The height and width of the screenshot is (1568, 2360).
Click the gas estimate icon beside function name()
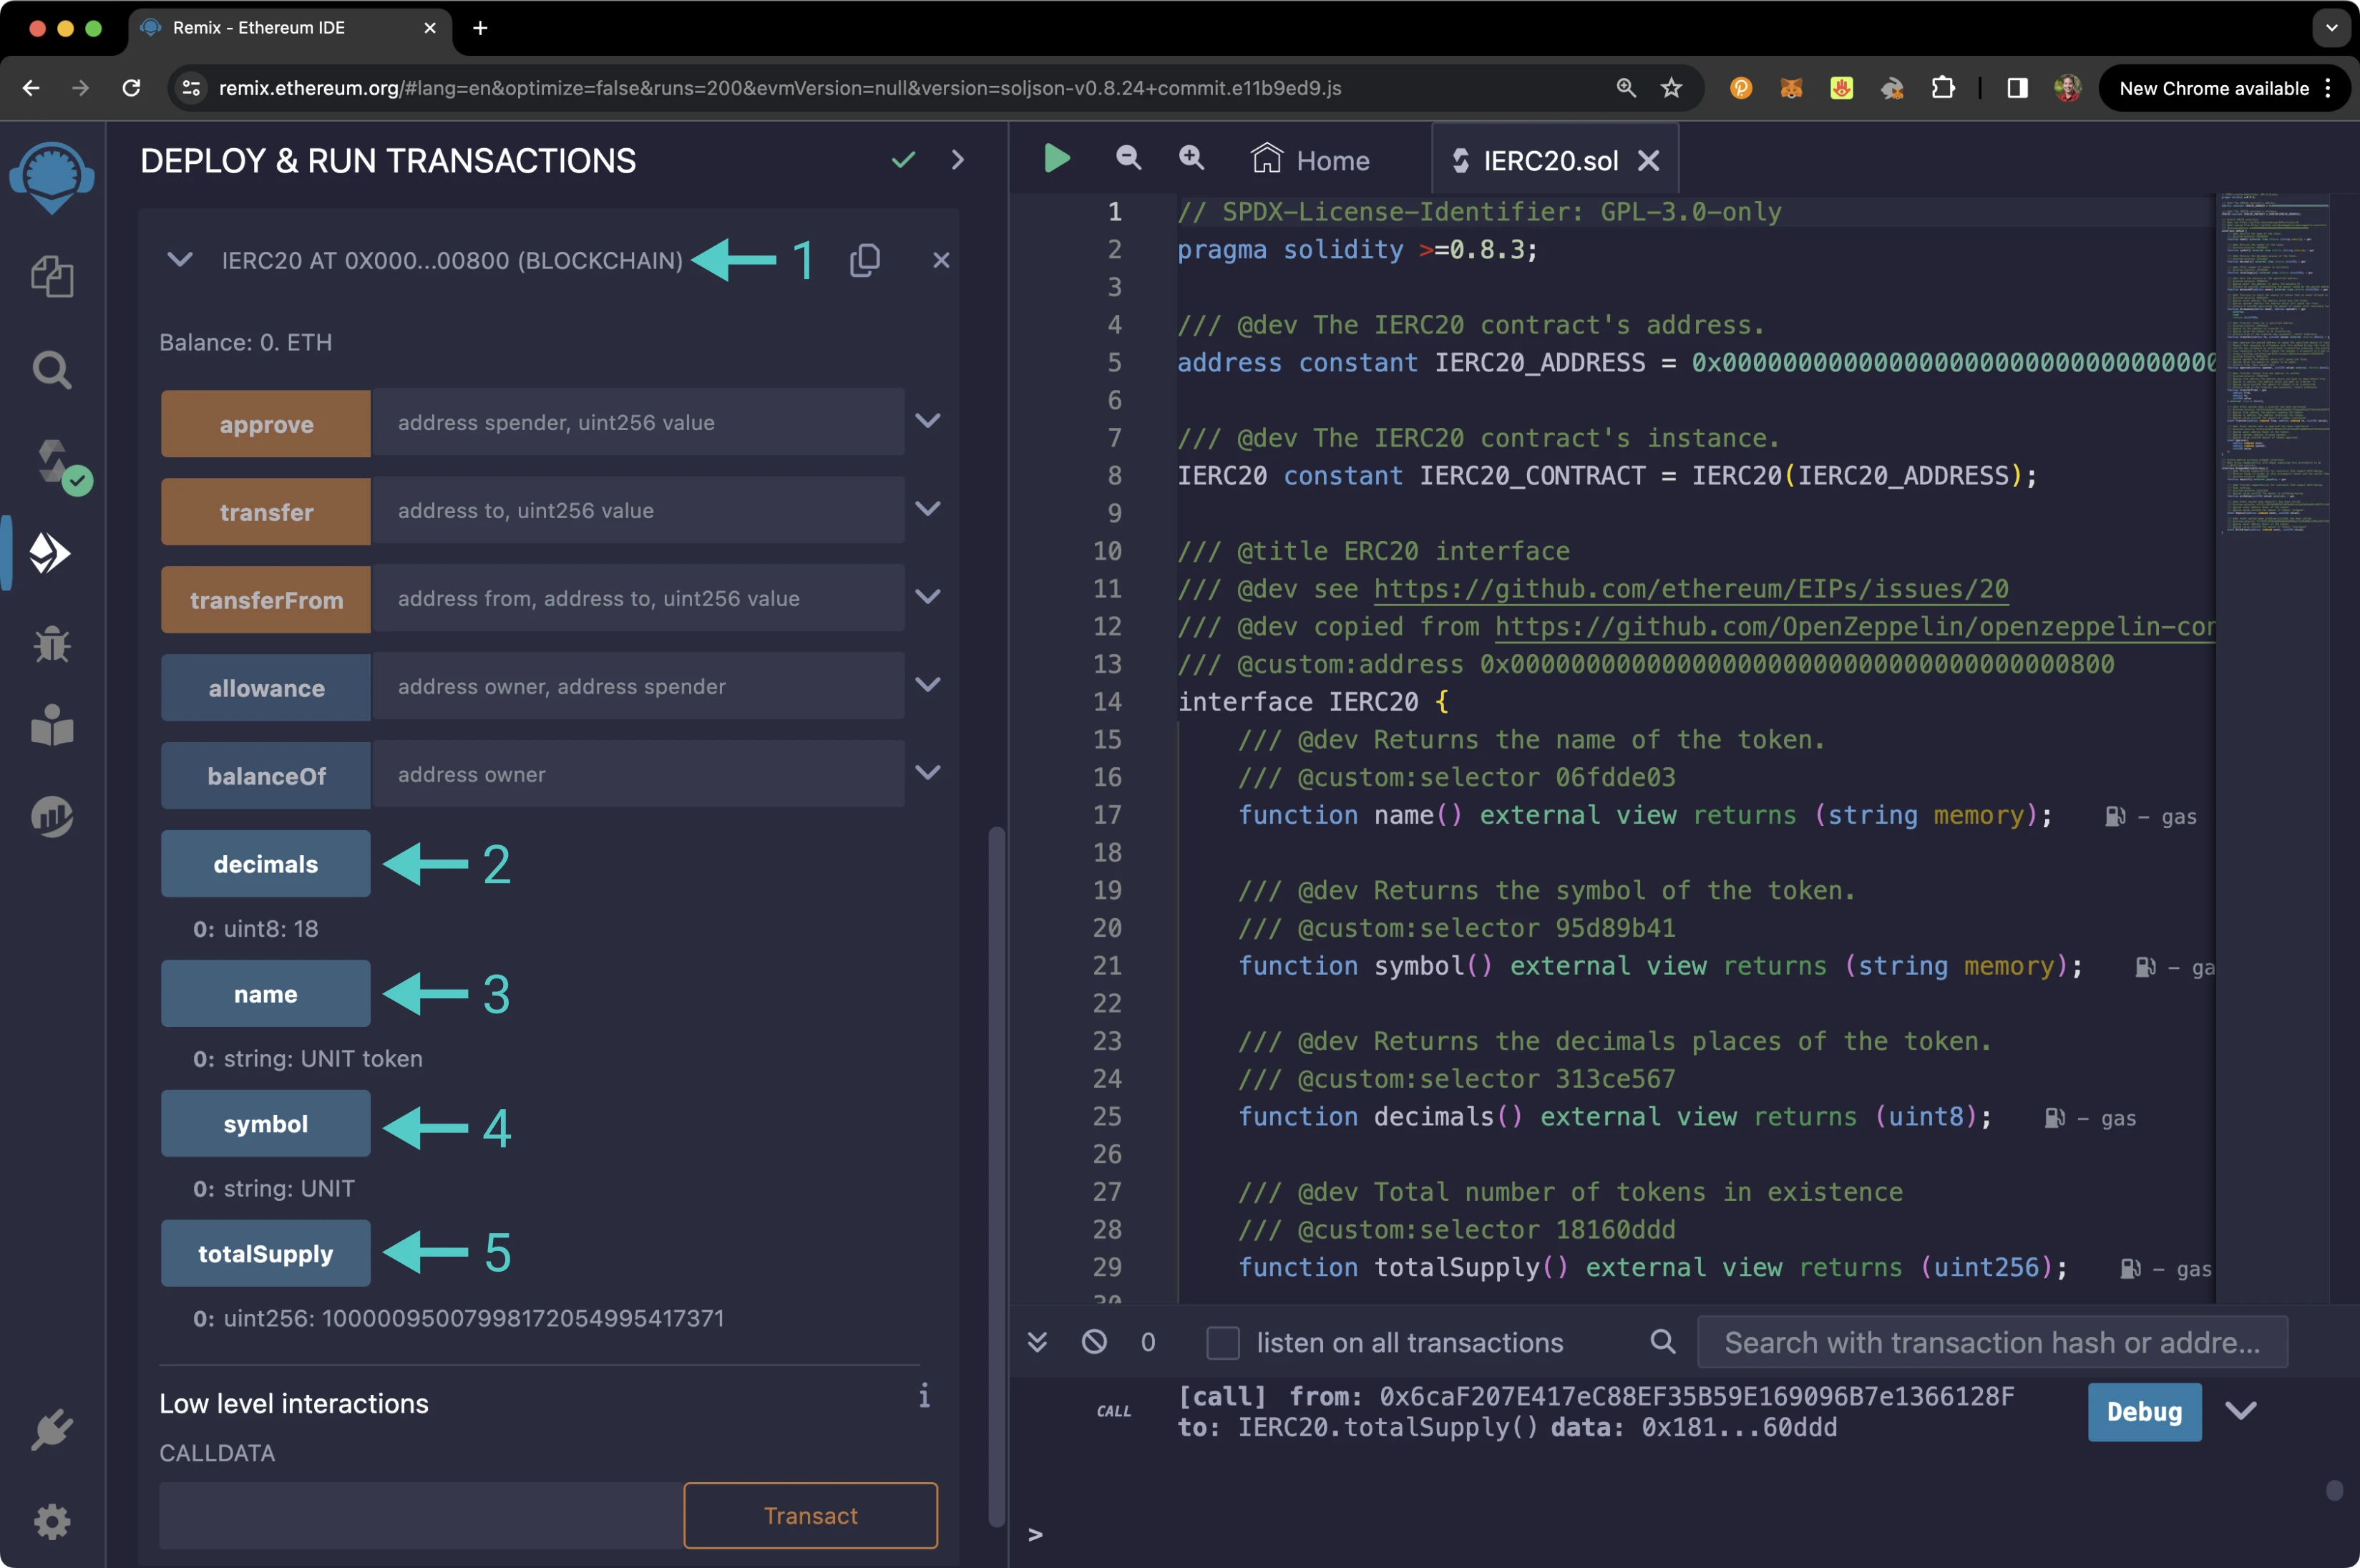pos(2114,816)
